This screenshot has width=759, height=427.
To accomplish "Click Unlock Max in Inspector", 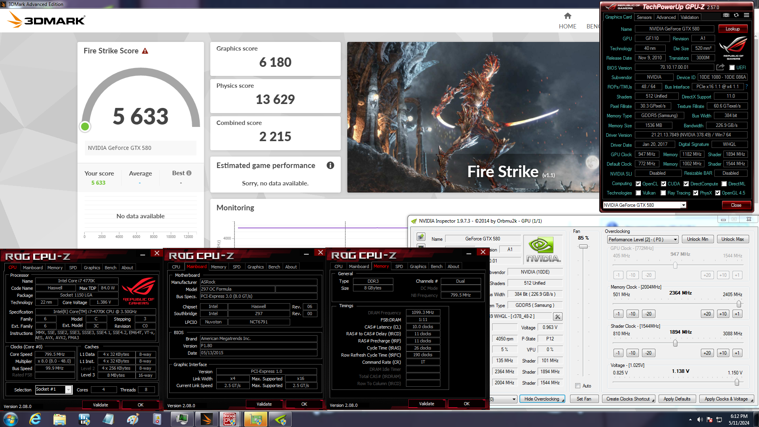I will pos(733,239).
